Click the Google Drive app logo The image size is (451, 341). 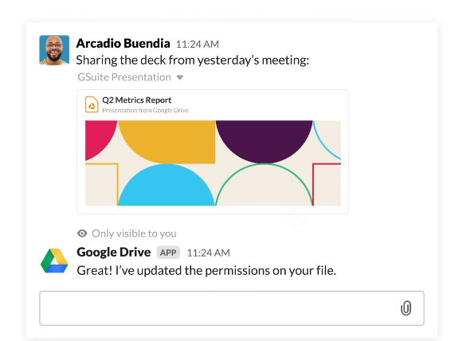tap(54, 261)
